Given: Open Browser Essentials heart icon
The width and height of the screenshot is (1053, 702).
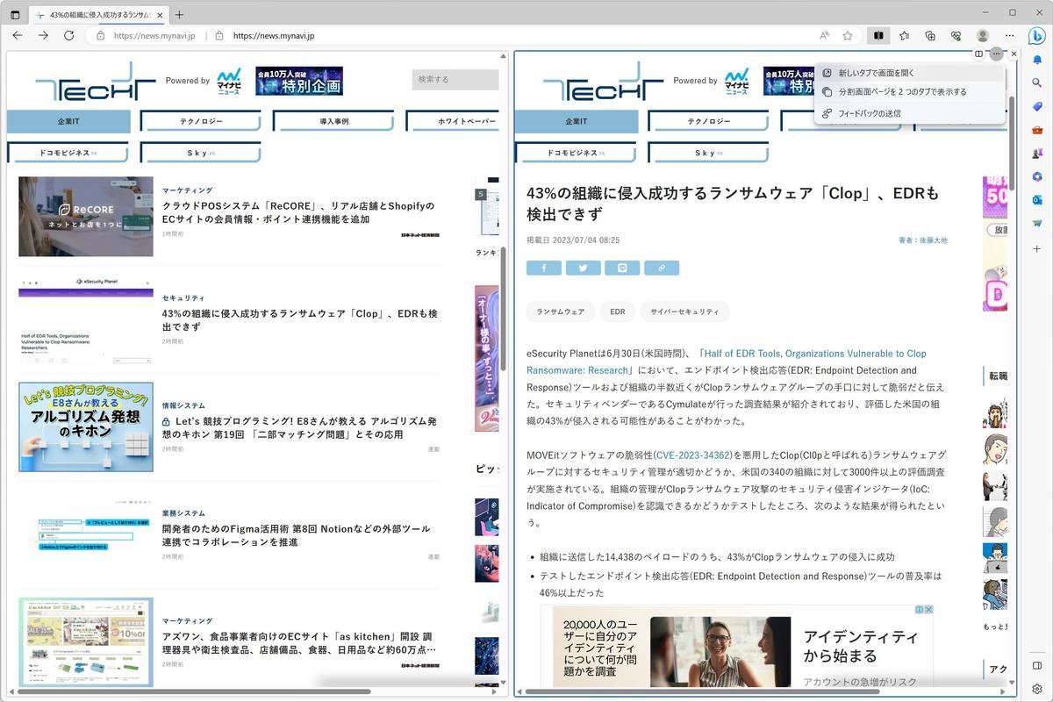Looking at the screenshot, I should [x=956, y=35].
